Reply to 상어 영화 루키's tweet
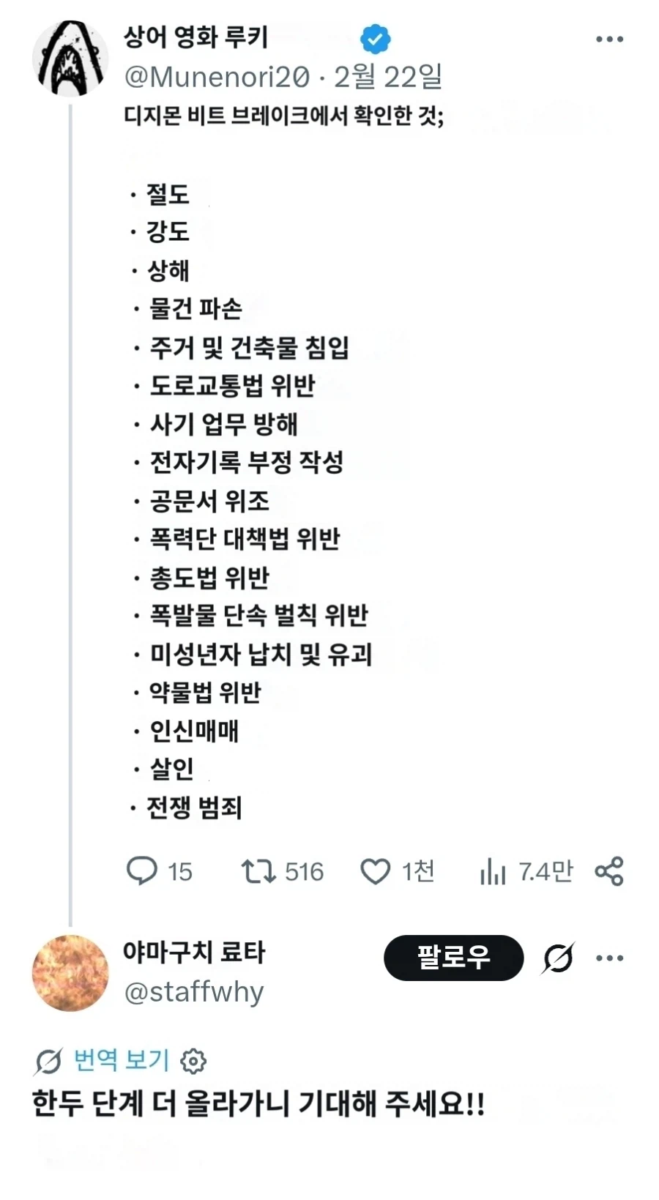Screen dimensions: 659x1200 pyautogui.click(x=144, y=871)
